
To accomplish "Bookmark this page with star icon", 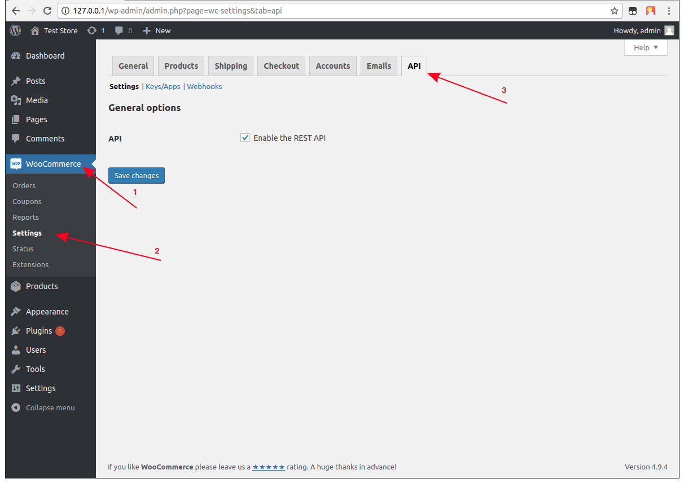I will coord(615,11).
